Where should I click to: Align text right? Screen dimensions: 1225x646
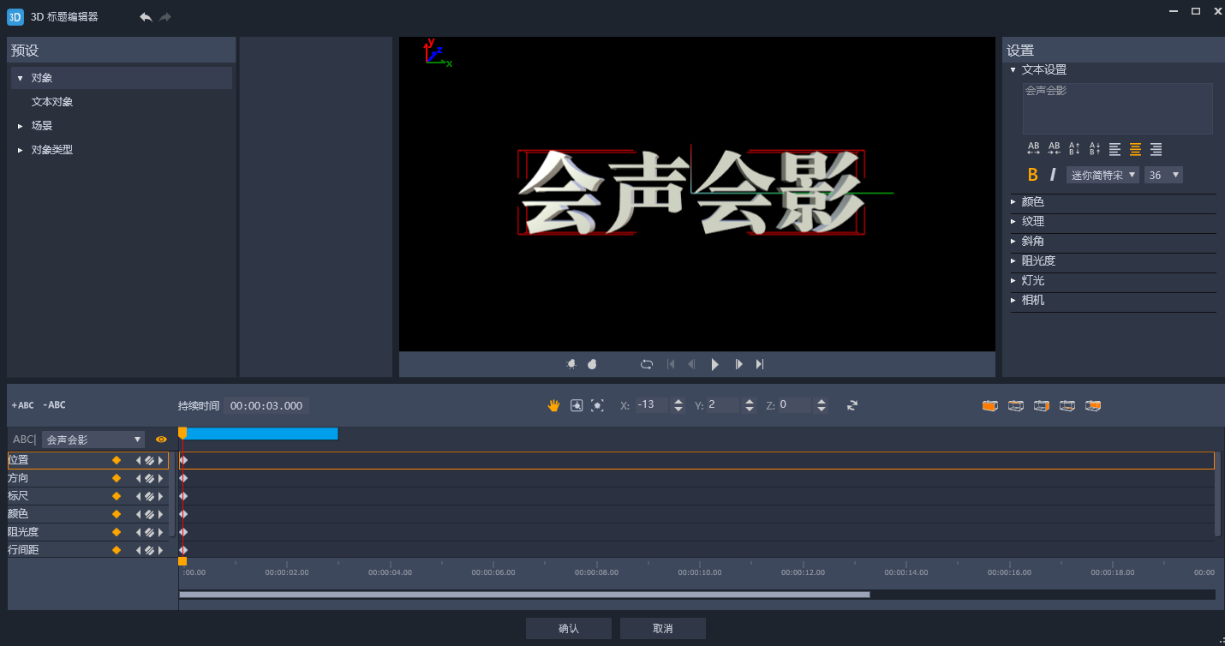pyautogui.click(x=1156, y=149)
